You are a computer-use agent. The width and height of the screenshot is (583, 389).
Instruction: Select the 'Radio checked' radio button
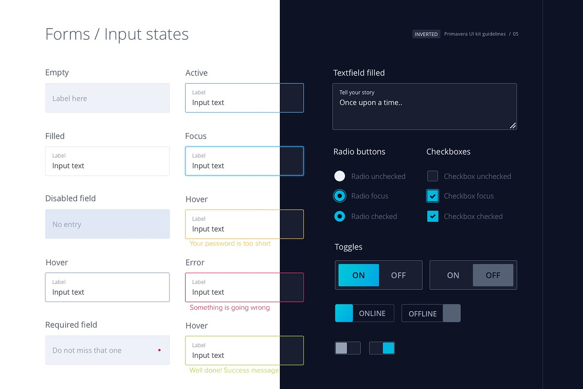(x=340, y=216)
